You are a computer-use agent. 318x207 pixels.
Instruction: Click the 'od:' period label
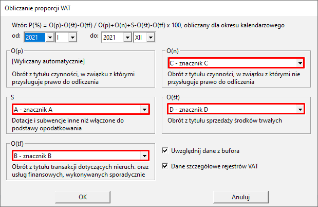(15, 37)
